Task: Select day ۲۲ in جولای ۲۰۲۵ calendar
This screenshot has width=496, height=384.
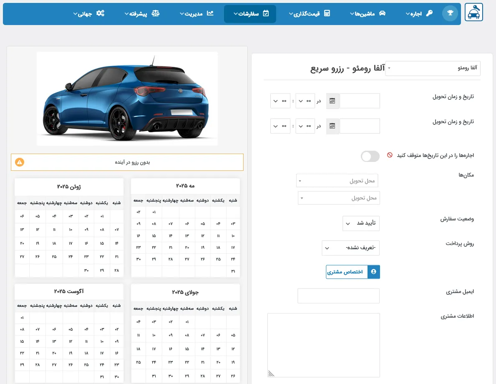Action: (x=187, y=362)
